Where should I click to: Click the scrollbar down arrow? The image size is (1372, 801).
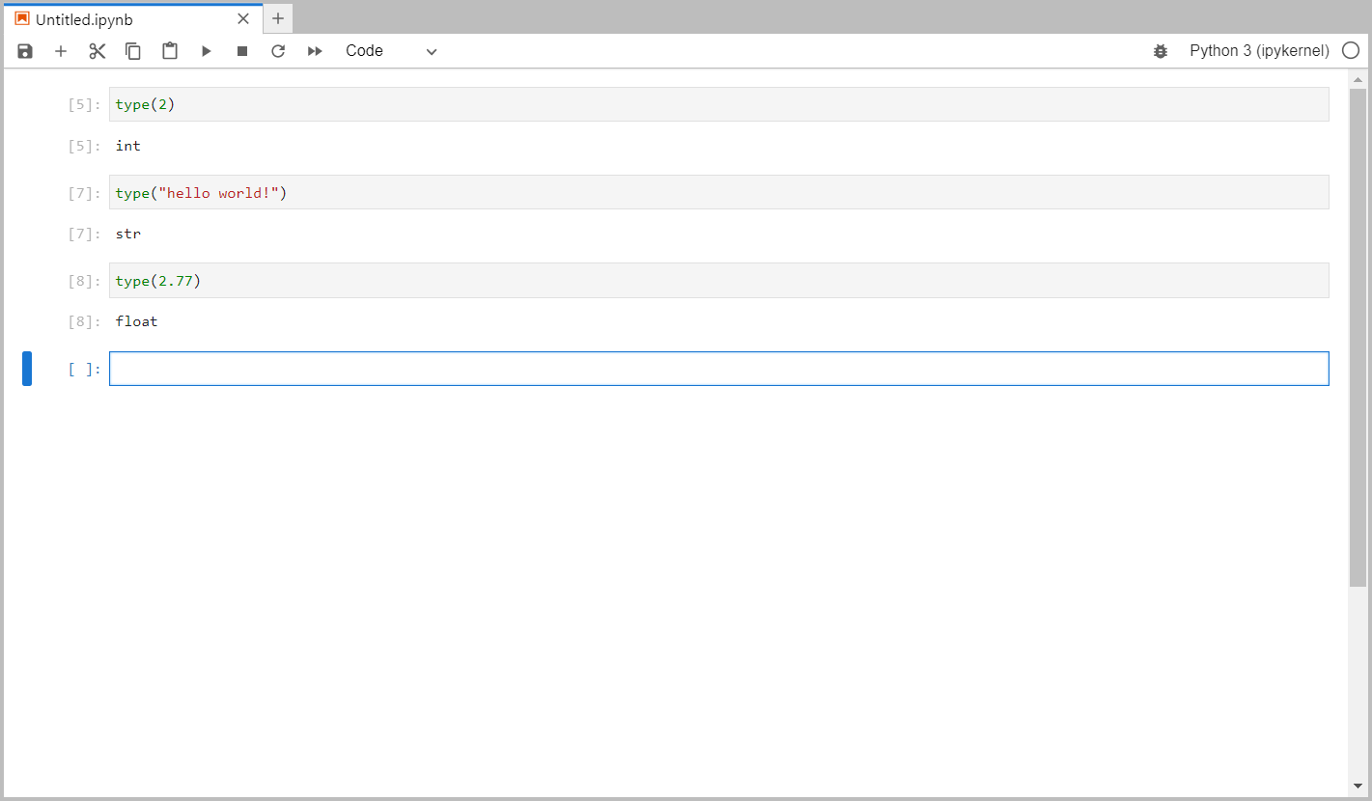(x=1358, y=786)
